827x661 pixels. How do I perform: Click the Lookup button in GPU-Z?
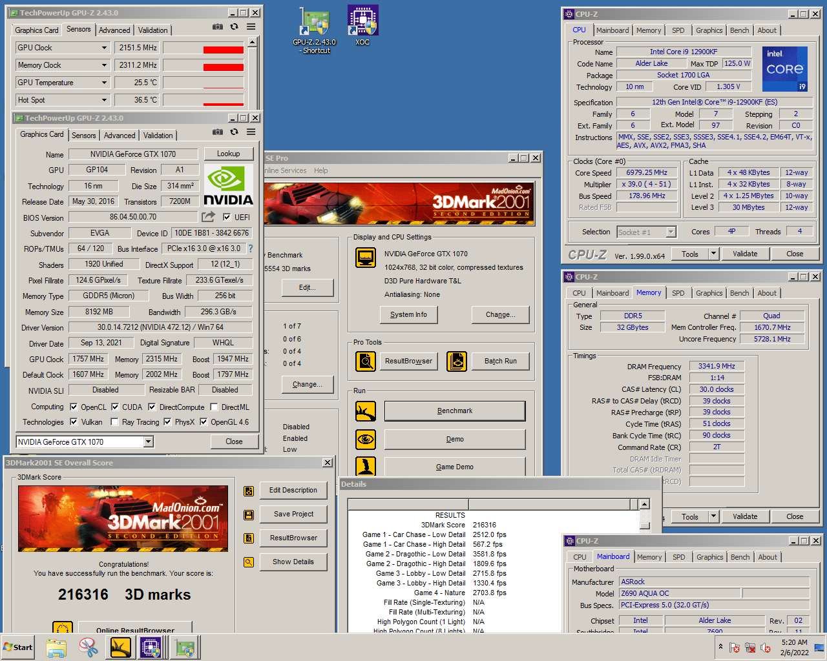tap(228, 154)
